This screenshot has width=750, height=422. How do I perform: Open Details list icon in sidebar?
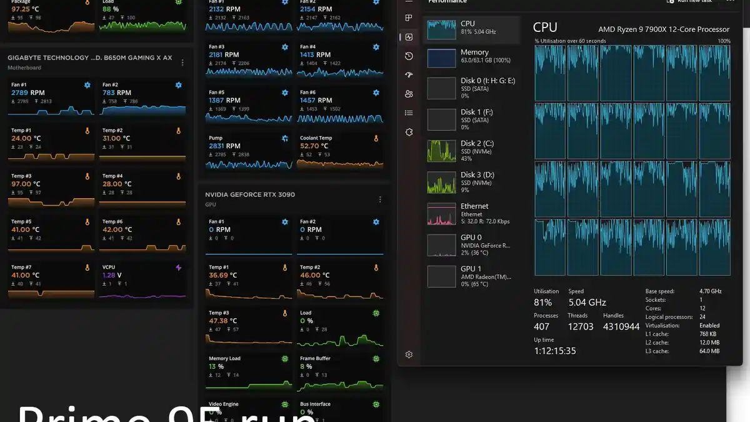pyautogui.click(x=409, y=113)
